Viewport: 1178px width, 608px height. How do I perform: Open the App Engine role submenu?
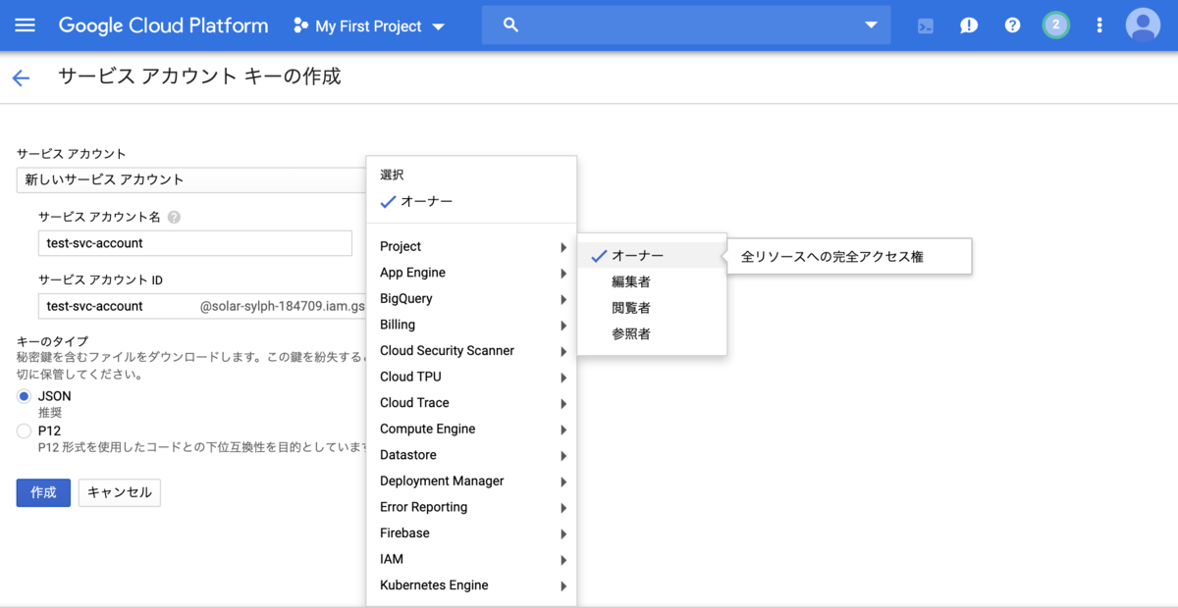click(x=471, y=273)
